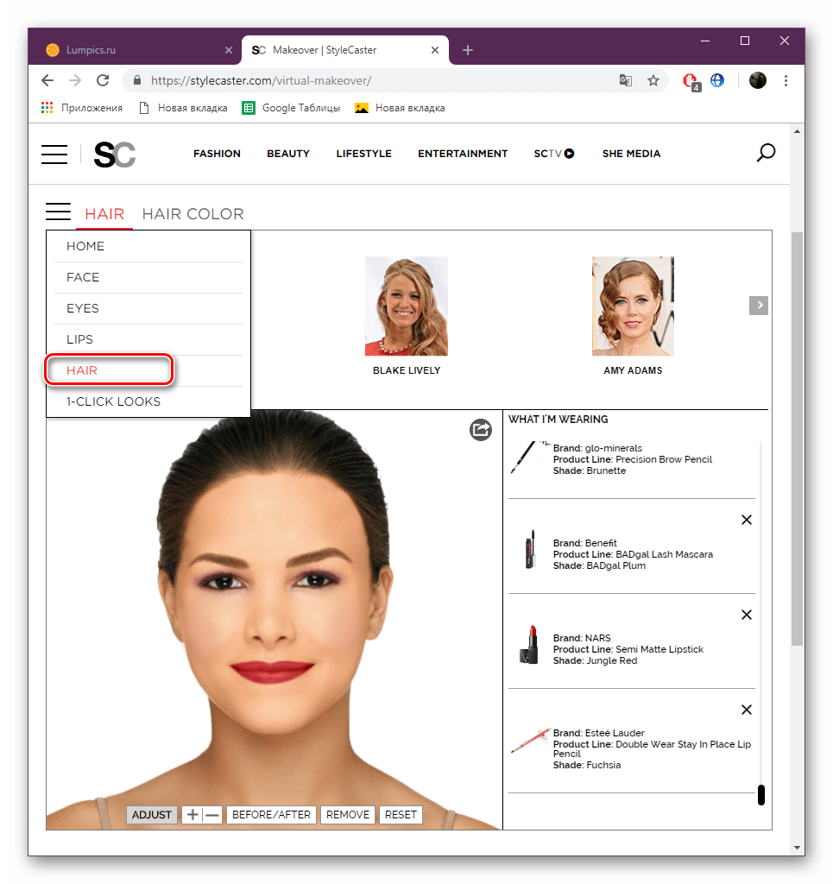The height and width of the screenshot is (884, 833).
Task: Click the What I'm Wearing list scrollbar thumb
Action: (x=760, y=795)
